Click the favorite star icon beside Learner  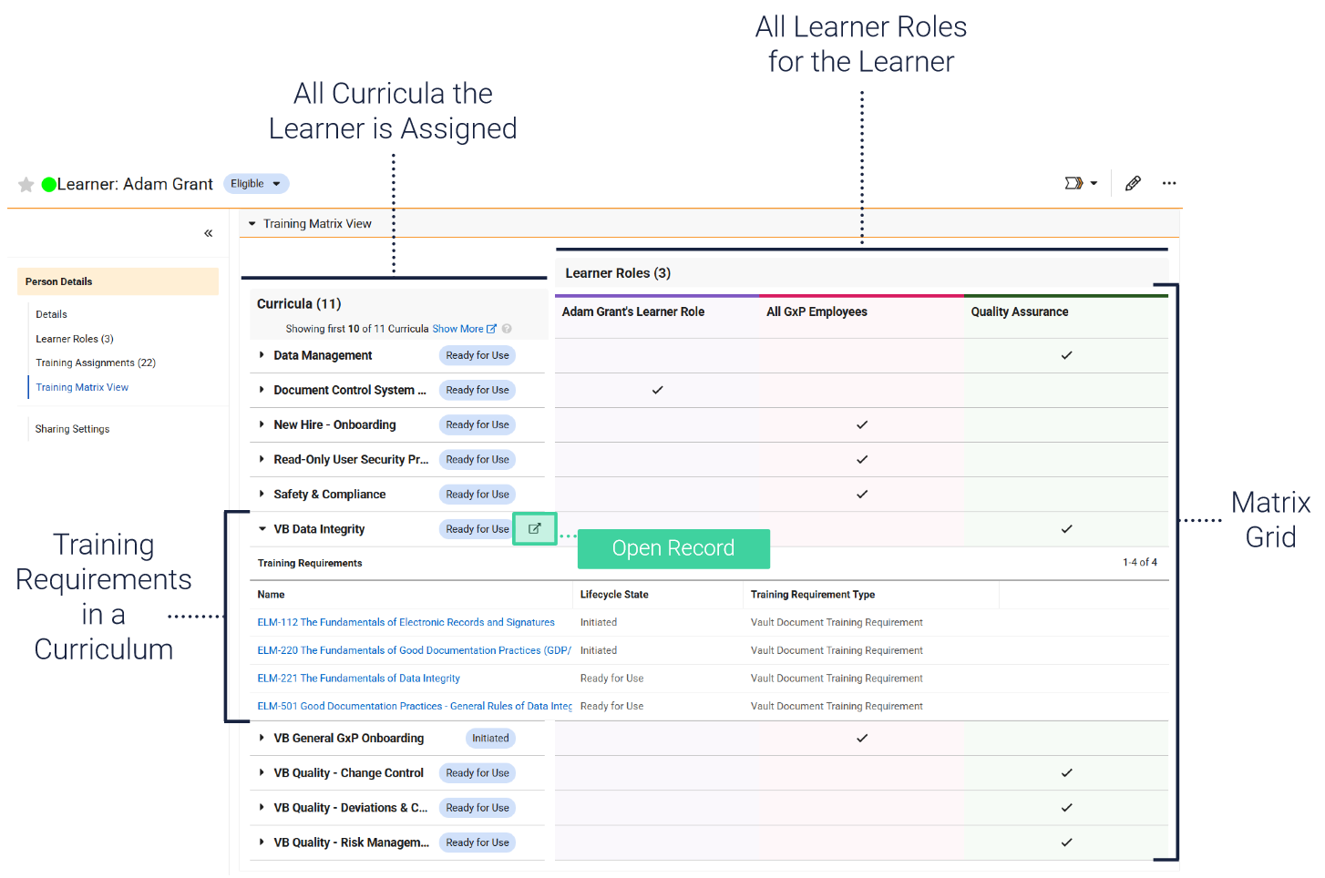pos(26,185)
